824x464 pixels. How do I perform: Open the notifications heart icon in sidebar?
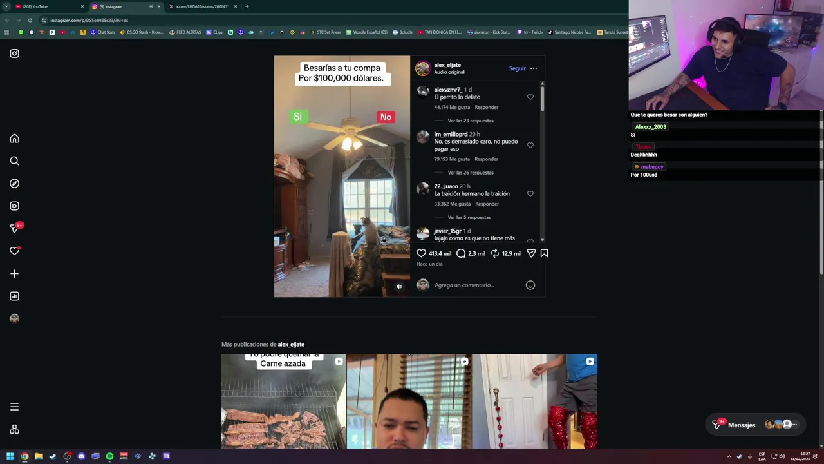click(14, 251)
